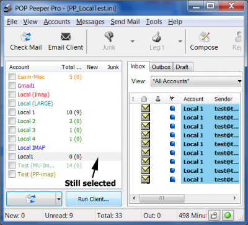
Task: Click the Run Client... button
Action: click(94, 199)
